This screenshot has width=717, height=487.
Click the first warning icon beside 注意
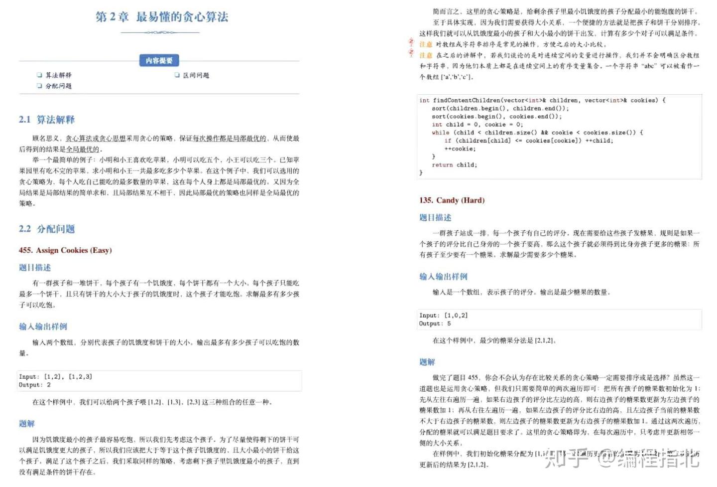[411, 42]
